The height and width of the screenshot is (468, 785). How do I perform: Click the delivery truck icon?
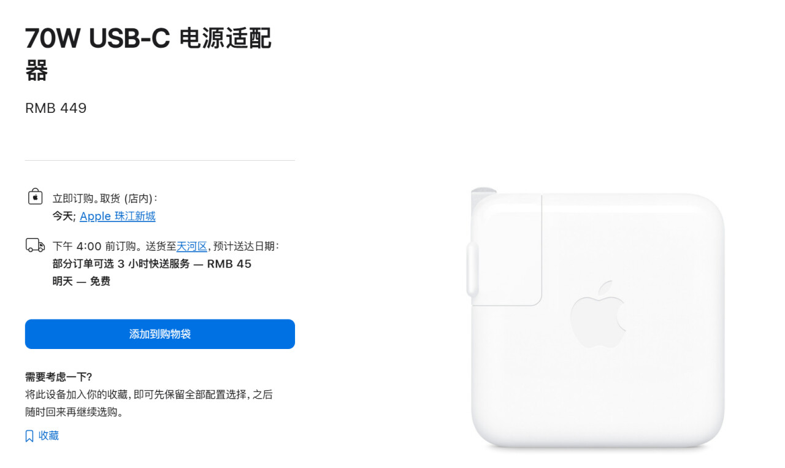click(35, 245)
